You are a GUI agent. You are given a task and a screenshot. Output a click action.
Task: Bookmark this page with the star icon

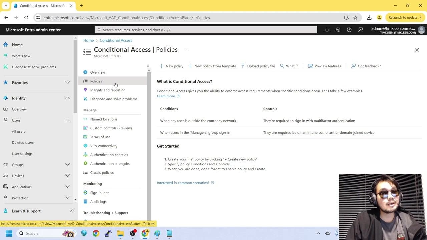pyautogui.click(x=355, y=18)
